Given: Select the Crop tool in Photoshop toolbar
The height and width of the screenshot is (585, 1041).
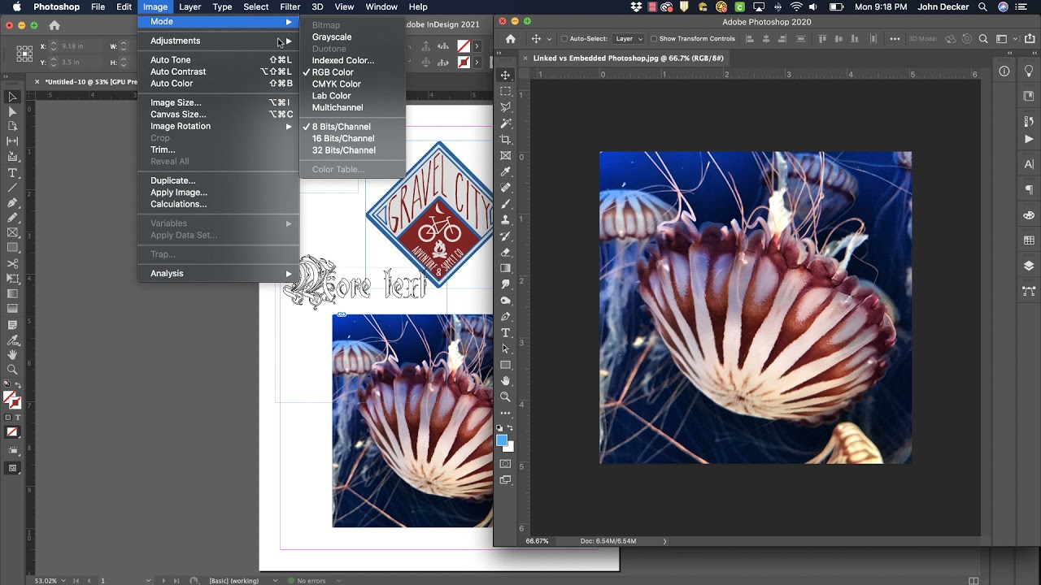Looking at the screenshot, I should (x=505, y=140).
